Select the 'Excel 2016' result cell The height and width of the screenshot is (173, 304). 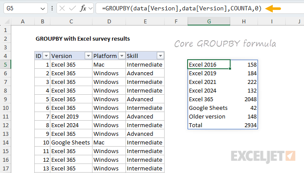click(x=209, y=64)
